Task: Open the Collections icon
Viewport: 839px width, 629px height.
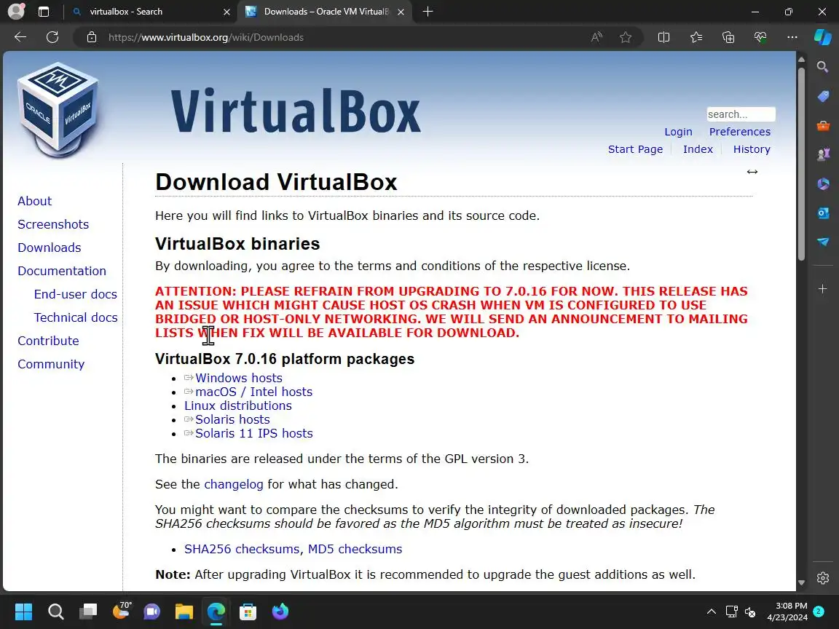Action: 728,37
